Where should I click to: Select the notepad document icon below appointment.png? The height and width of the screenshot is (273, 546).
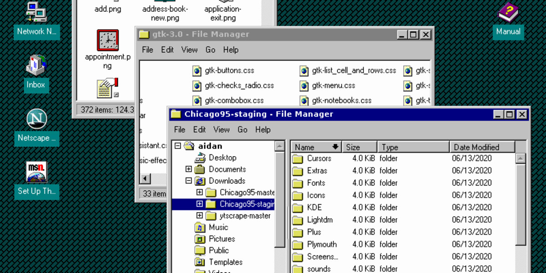(108, 88)
